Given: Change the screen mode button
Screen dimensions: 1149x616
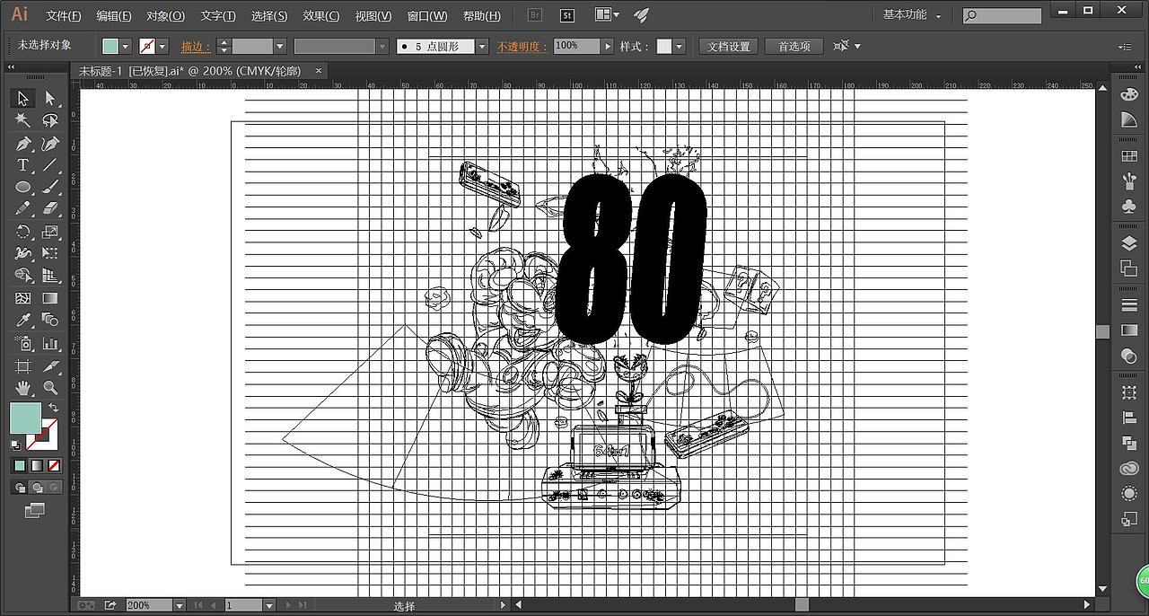Looking at the screenshot, I should tap(35, 511).
